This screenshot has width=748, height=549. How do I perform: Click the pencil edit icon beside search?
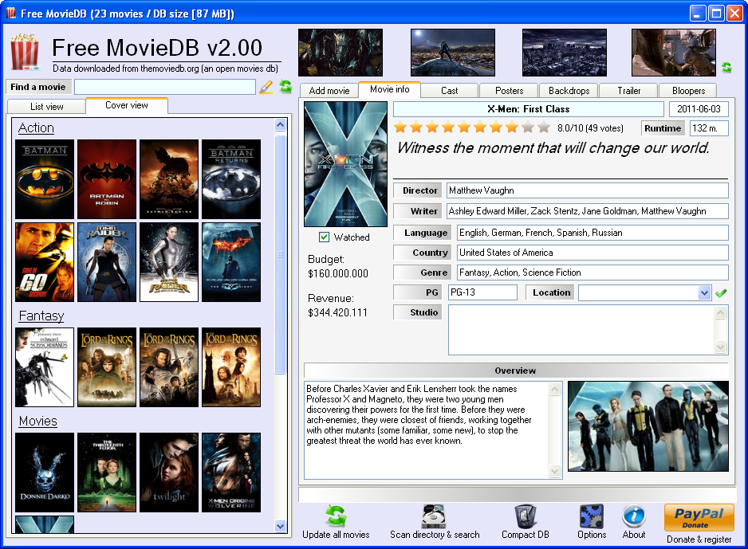[266, 87]
